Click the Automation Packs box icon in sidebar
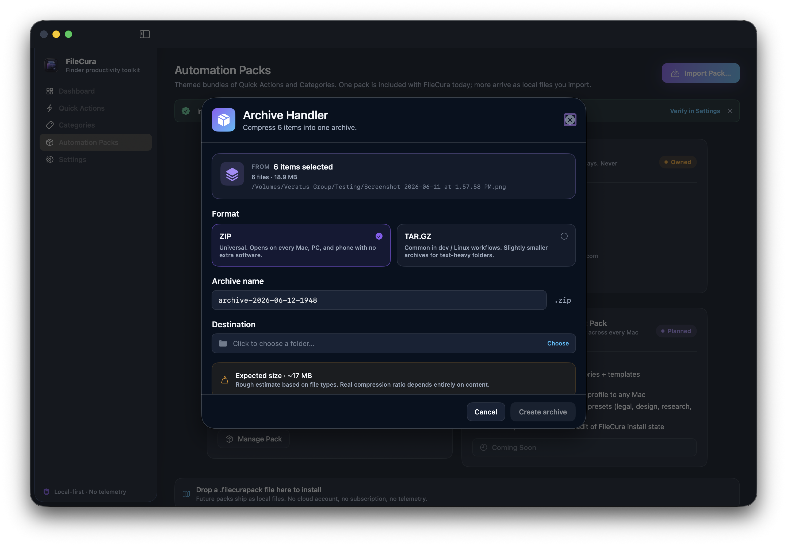The image size is (787, 546). click(x=49, y=142)
